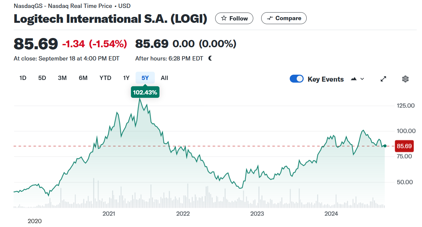Show the 1Y chart range
422x227 pixels.
pyautogui.click(x=126, y=78)
